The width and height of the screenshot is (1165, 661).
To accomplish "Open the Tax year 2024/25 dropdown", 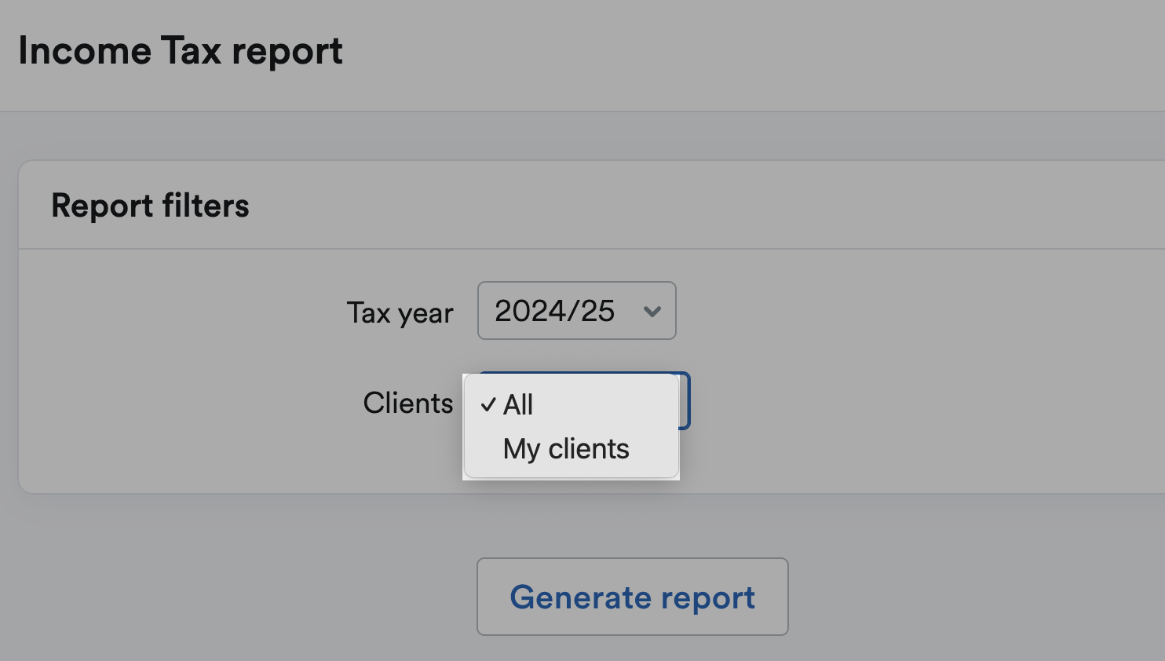I will [576, 311].
